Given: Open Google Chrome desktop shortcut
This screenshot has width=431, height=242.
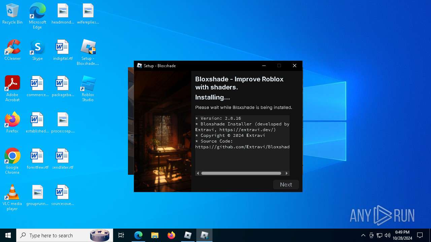Looking at the screenshot, I should [x=12, y=161].
